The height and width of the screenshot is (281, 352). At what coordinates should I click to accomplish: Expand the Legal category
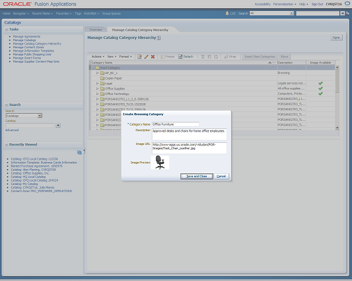97,83
